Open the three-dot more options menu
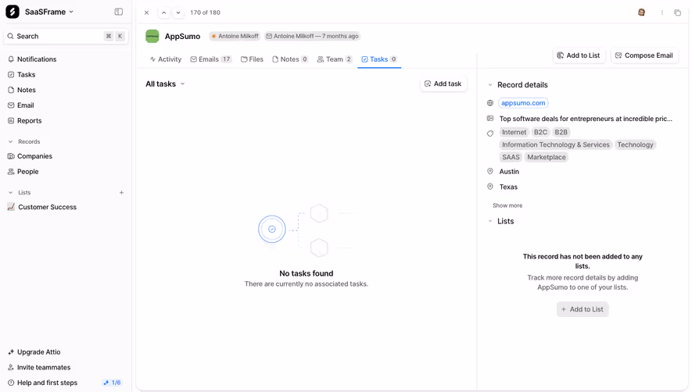Viewport: 692px width, 392px height. click(662, 12)
